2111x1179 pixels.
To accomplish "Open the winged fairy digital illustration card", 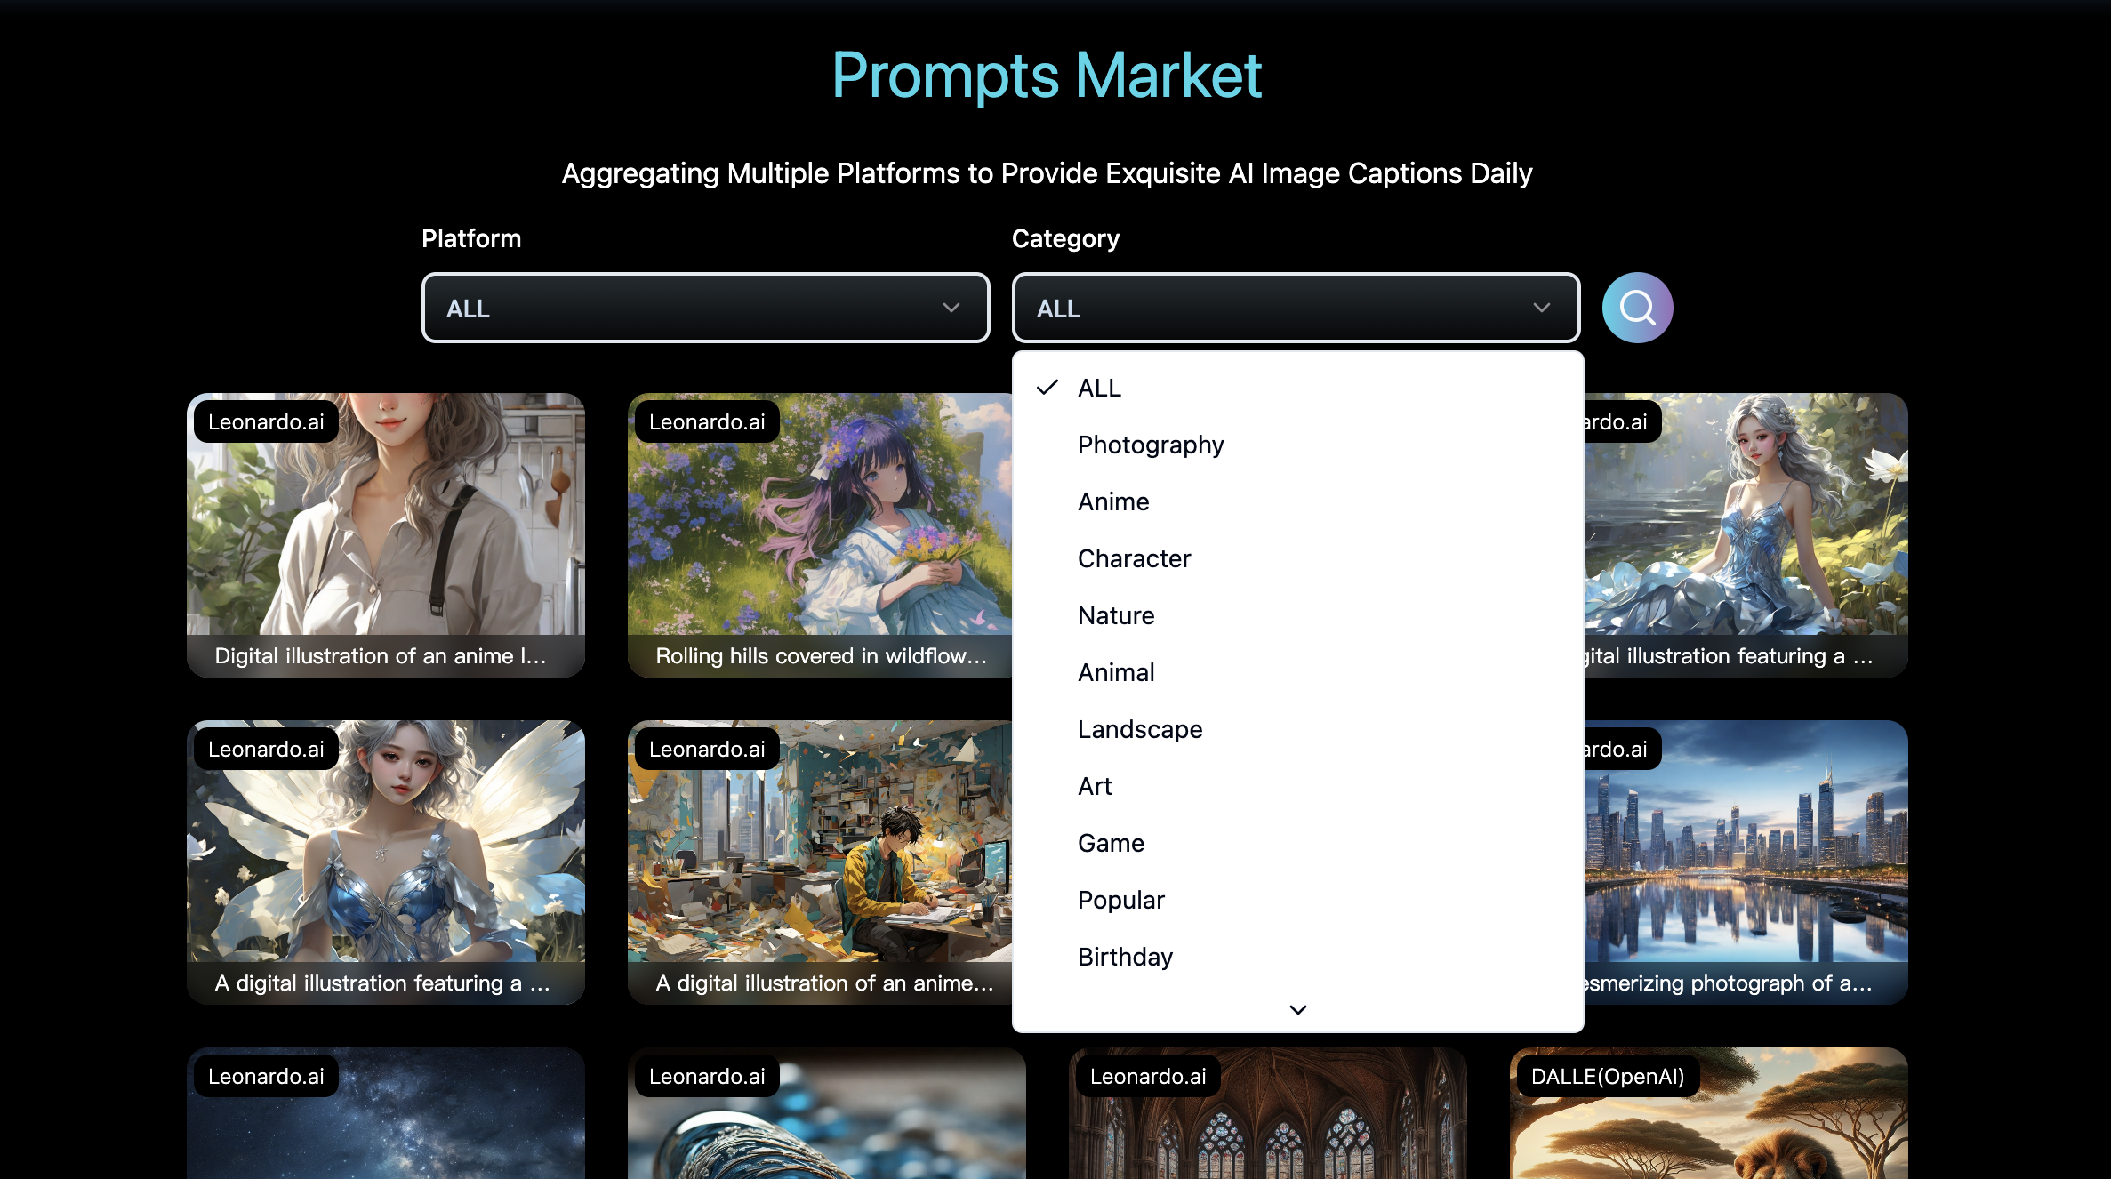I will (x=386, y=862).
